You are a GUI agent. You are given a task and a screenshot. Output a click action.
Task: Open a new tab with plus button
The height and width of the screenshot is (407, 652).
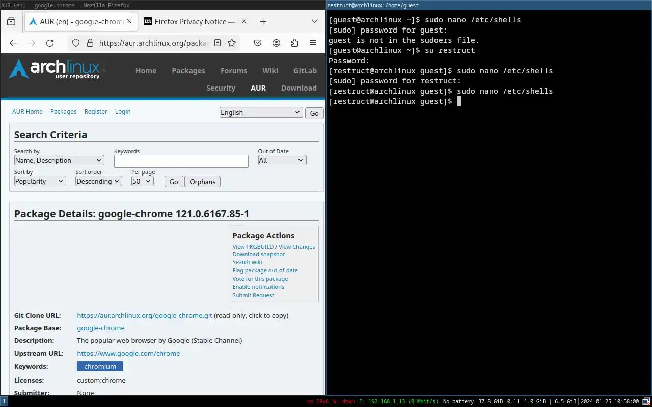(263, 22)
